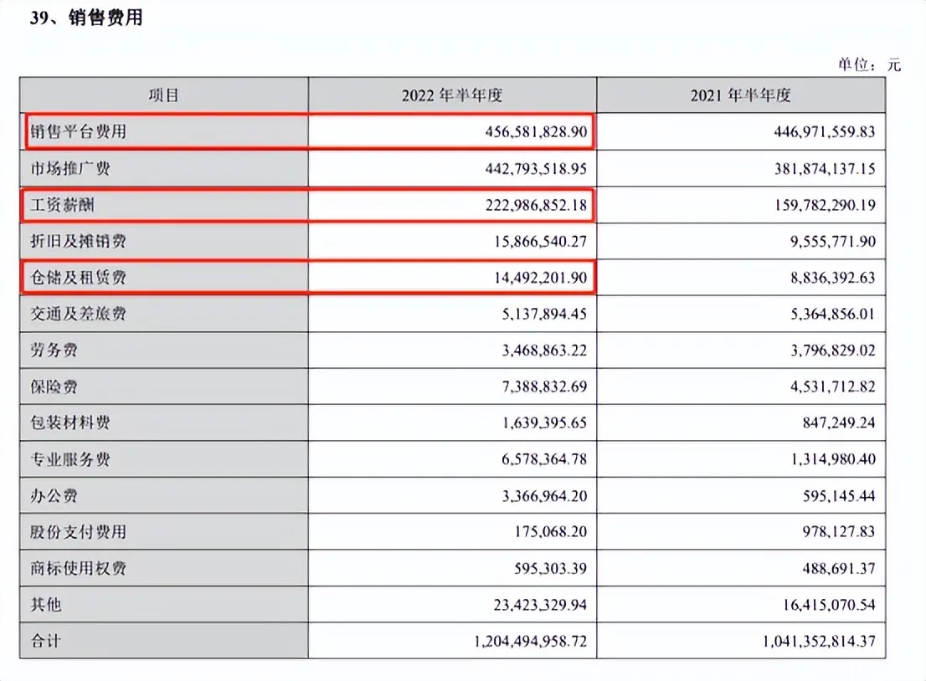Click the 专业服务费 row label
926x681 pixels.
(69, 459)
